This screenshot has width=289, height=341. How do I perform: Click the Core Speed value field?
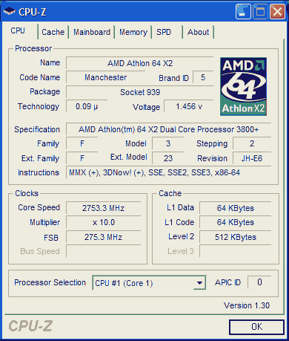[103, 208]
